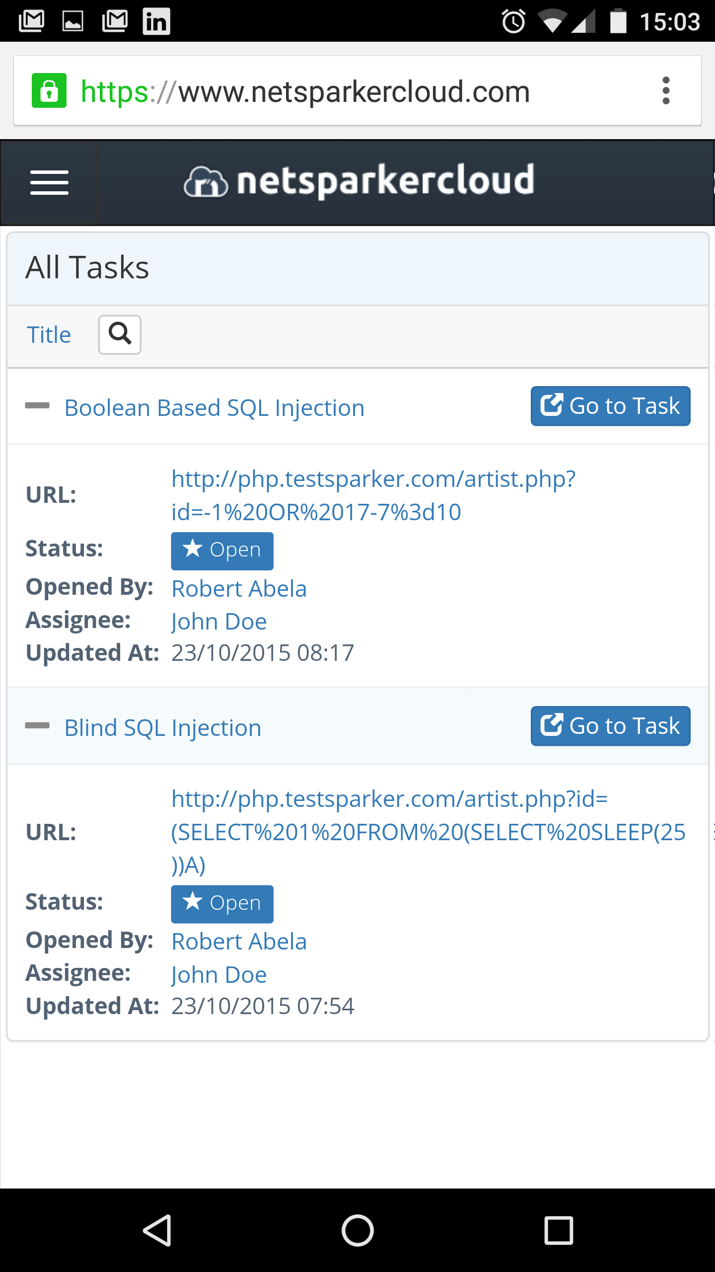715x1272 pixels.
Task: Tap the green secure padlock icon
Action: tap(49, 91)
